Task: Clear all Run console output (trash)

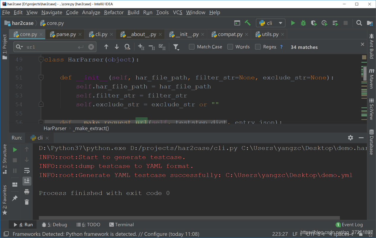Action: 27,202
